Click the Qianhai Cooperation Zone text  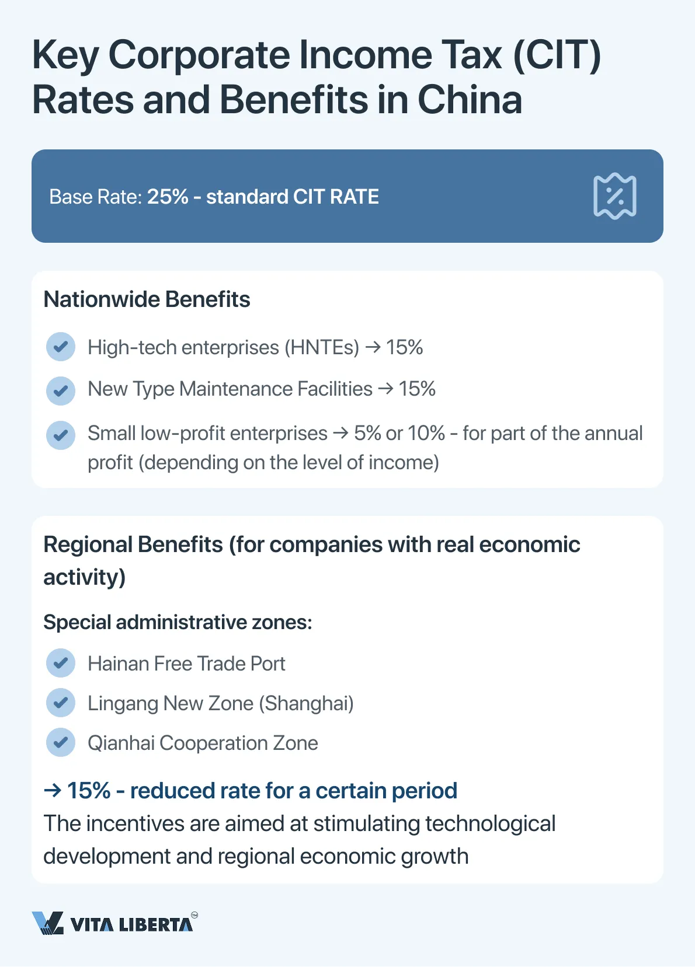pyautogui.click(x=203, y=743)
